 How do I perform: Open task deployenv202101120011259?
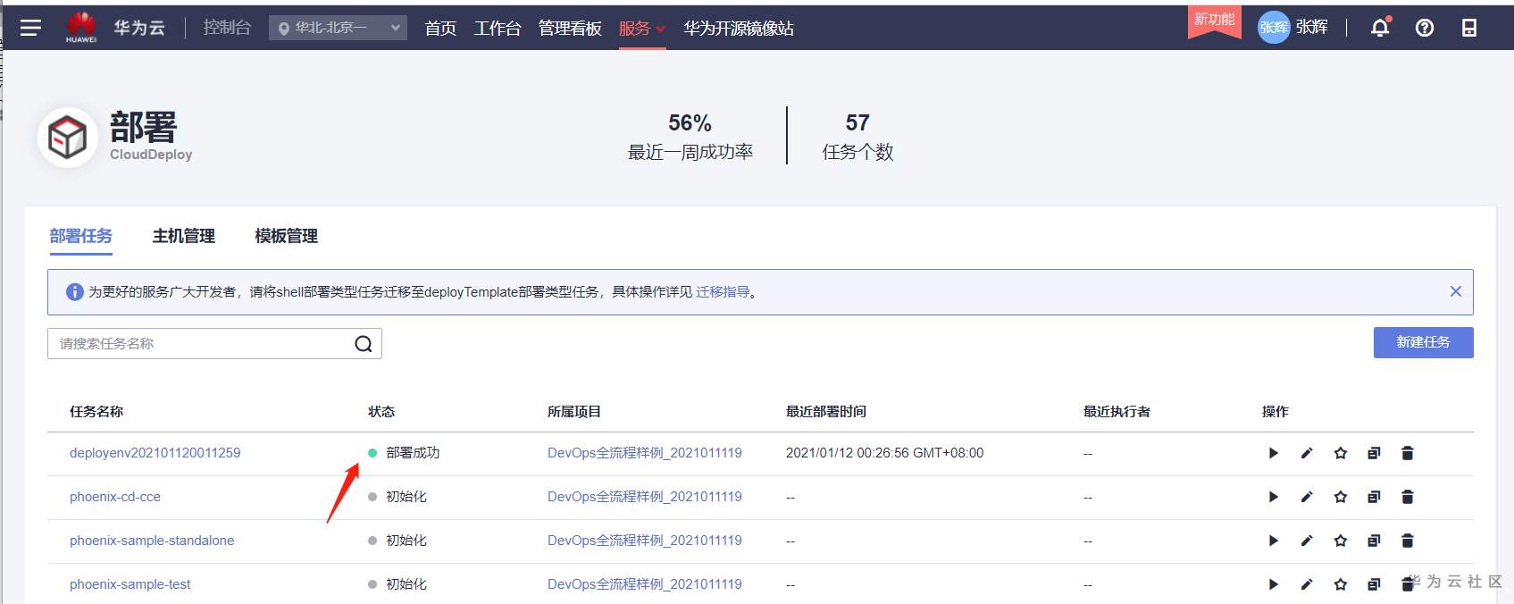coord(155,453)
